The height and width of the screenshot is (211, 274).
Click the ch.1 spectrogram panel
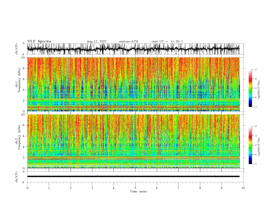(133, 84)
